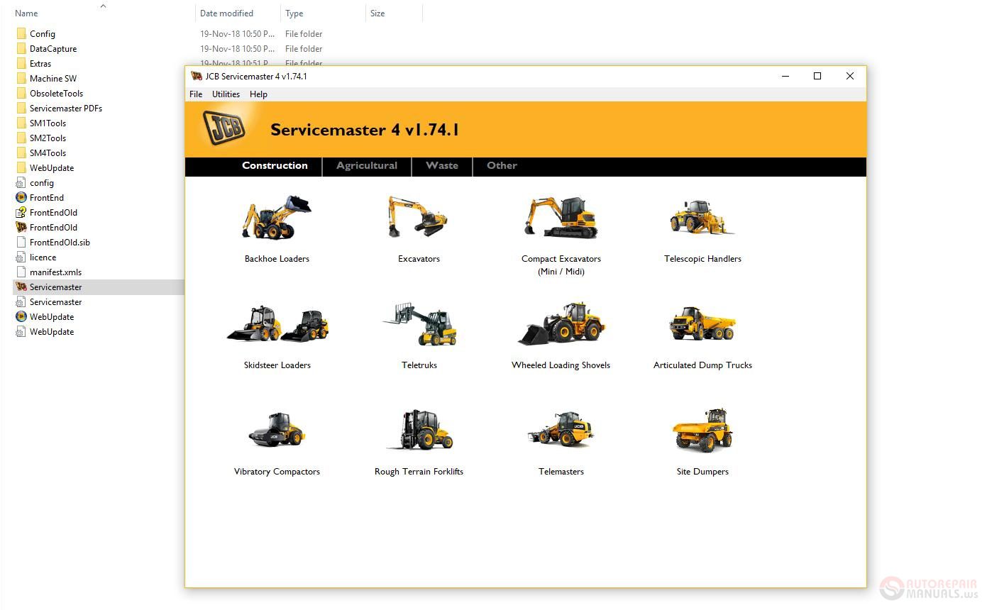Select the FrontEndOld.sib file name

coord(60,243)
